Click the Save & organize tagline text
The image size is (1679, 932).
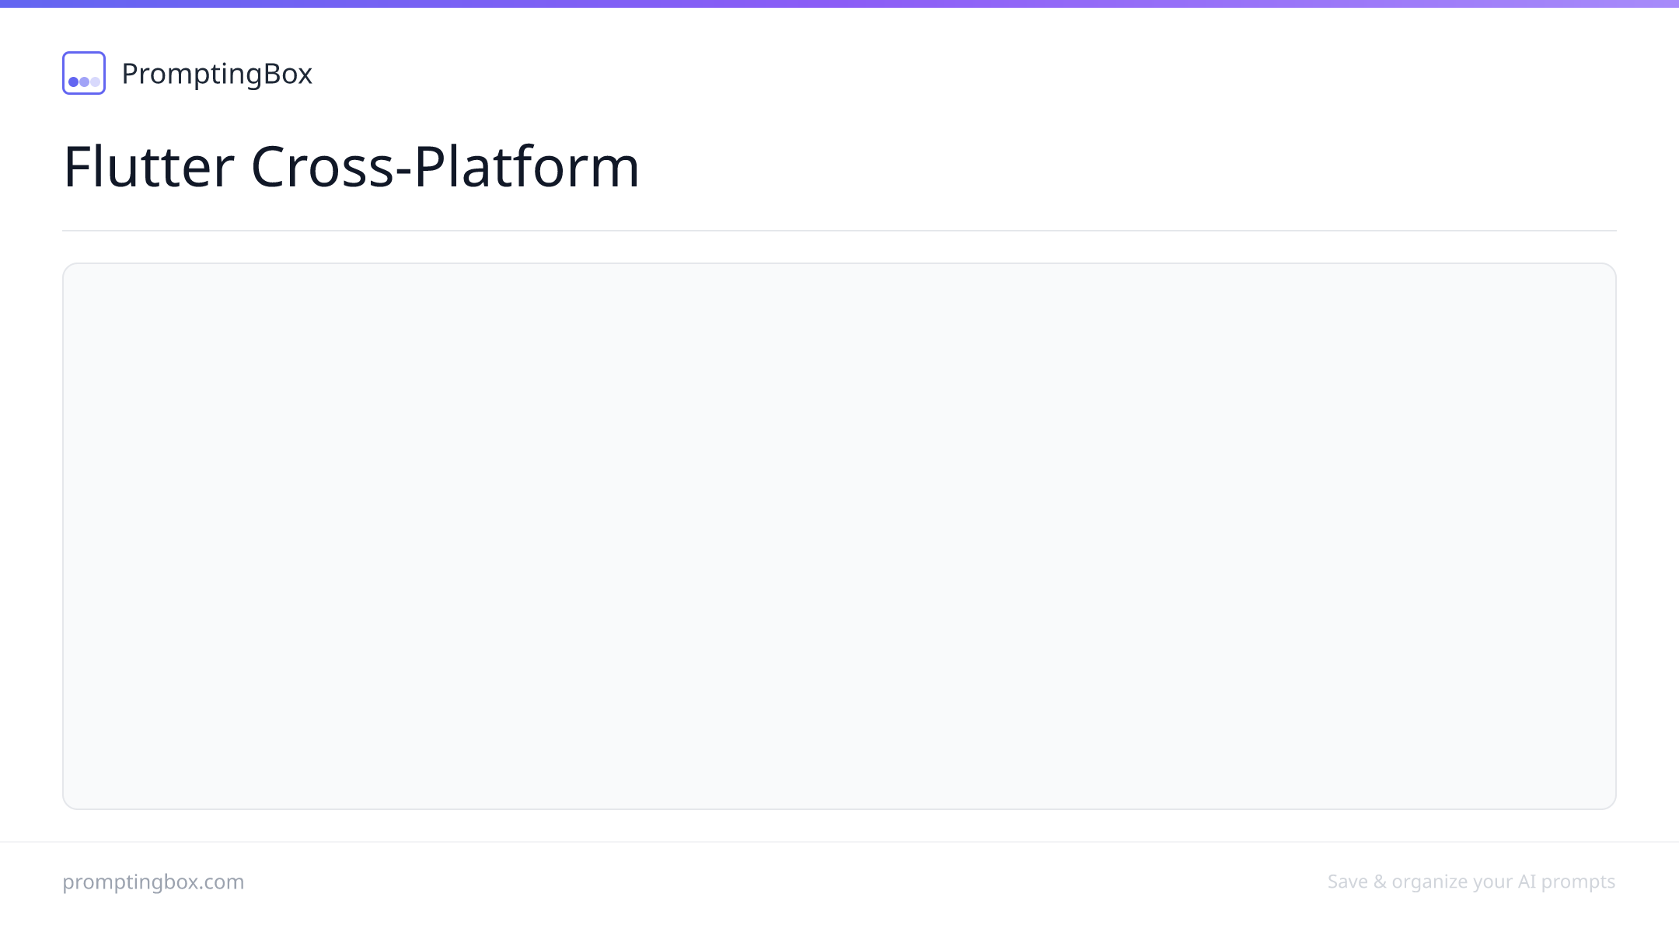(x=1471, y=882)
